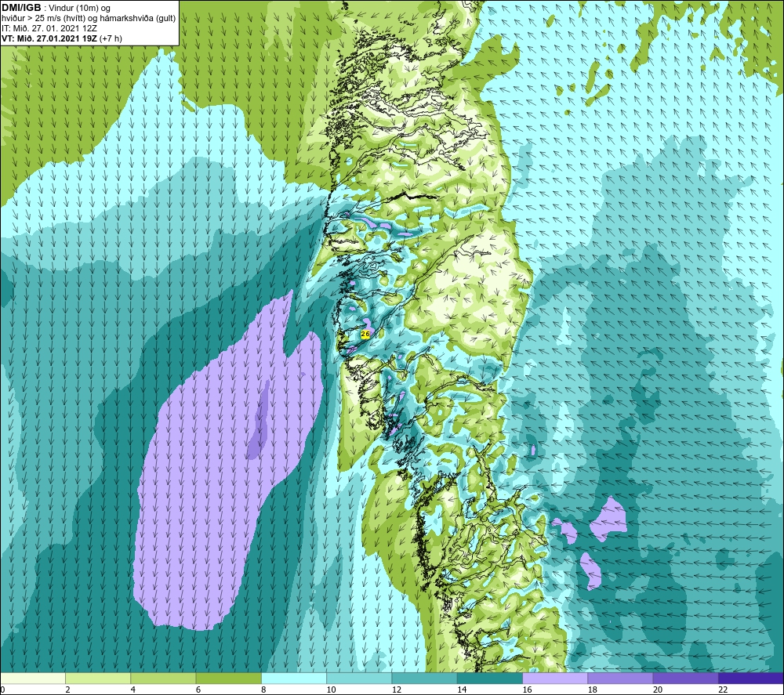
Task: Click the legend scale number 2
Action: point(67,690)
